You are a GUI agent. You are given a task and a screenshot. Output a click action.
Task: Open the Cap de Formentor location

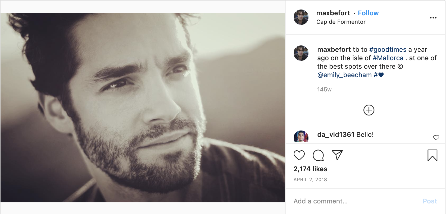pyautogui.click(x=341, y=22)
